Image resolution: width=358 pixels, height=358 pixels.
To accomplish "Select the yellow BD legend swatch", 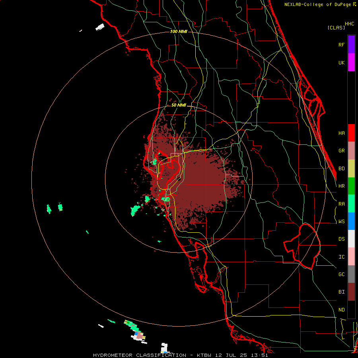I will 351,168.
